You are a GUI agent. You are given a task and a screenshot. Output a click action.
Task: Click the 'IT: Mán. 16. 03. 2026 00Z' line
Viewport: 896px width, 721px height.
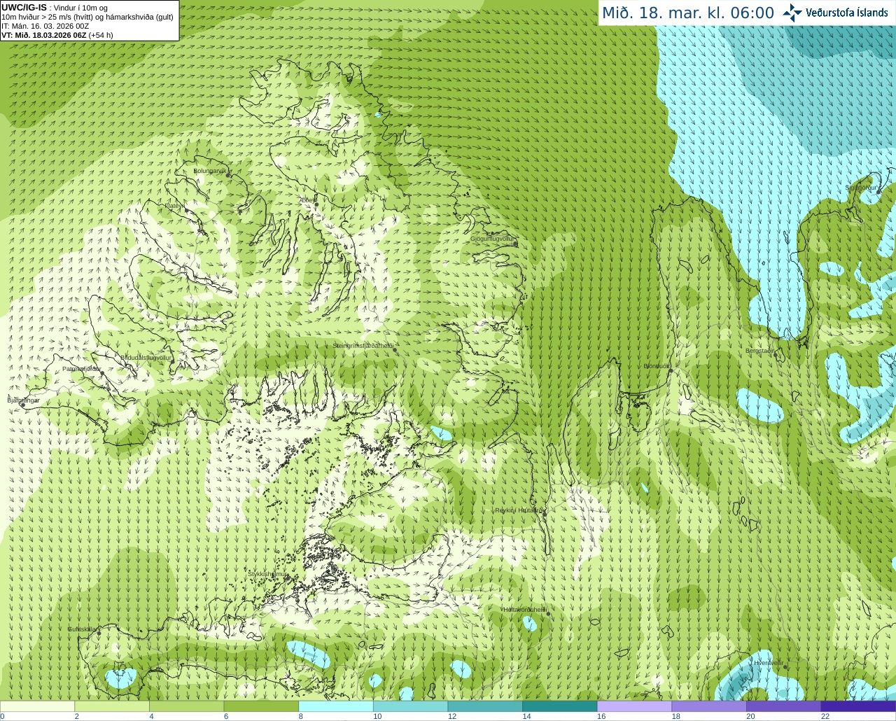pyautogui.click(x=45, y=26)
